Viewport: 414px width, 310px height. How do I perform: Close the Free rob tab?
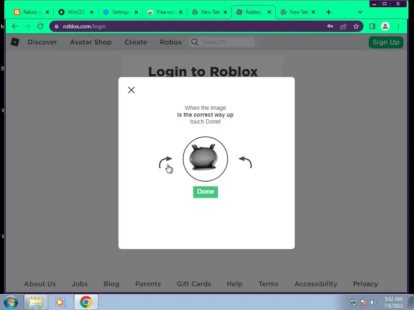[x=181, y=12]
